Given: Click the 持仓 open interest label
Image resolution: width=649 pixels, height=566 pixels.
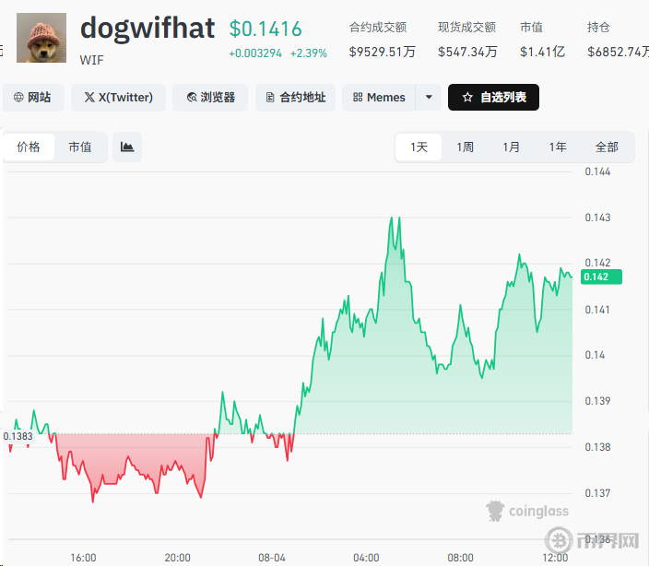Looking at the screenshot, I should point(598,28).
